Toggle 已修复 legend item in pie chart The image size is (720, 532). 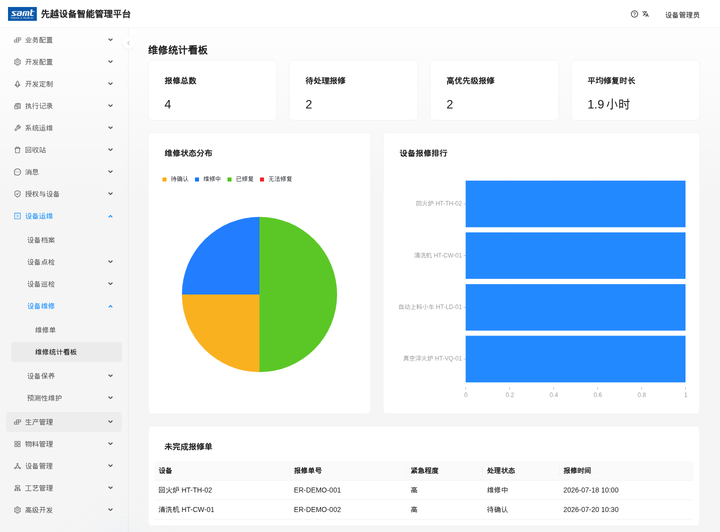tap(240, 179)
